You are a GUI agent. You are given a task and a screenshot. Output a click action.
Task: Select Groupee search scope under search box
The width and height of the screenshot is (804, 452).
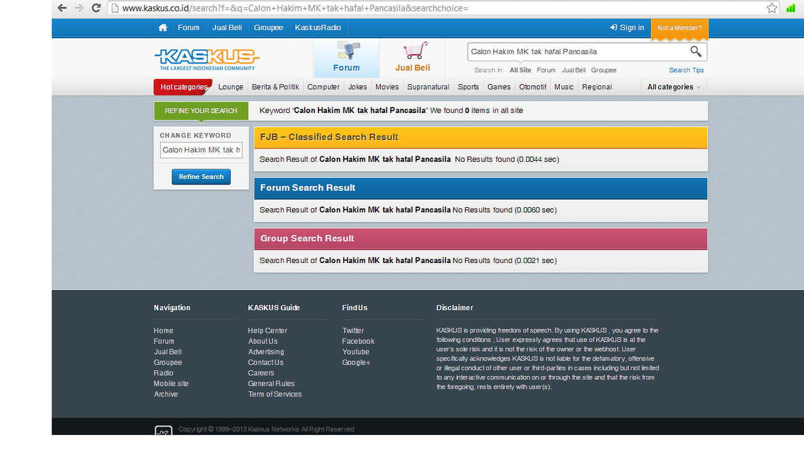pyautogui.click(x=604, y=70)
